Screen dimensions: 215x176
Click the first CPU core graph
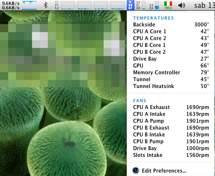68,5
